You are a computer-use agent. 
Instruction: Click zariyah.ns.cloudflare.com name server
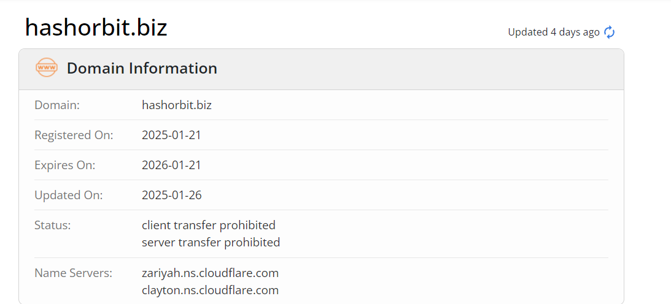[211, 272]
